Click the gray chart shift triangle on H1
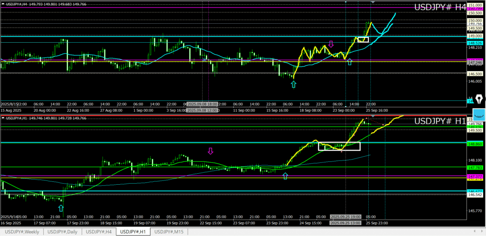The height and width of the screenshot is (236, 486). point(373,116)
